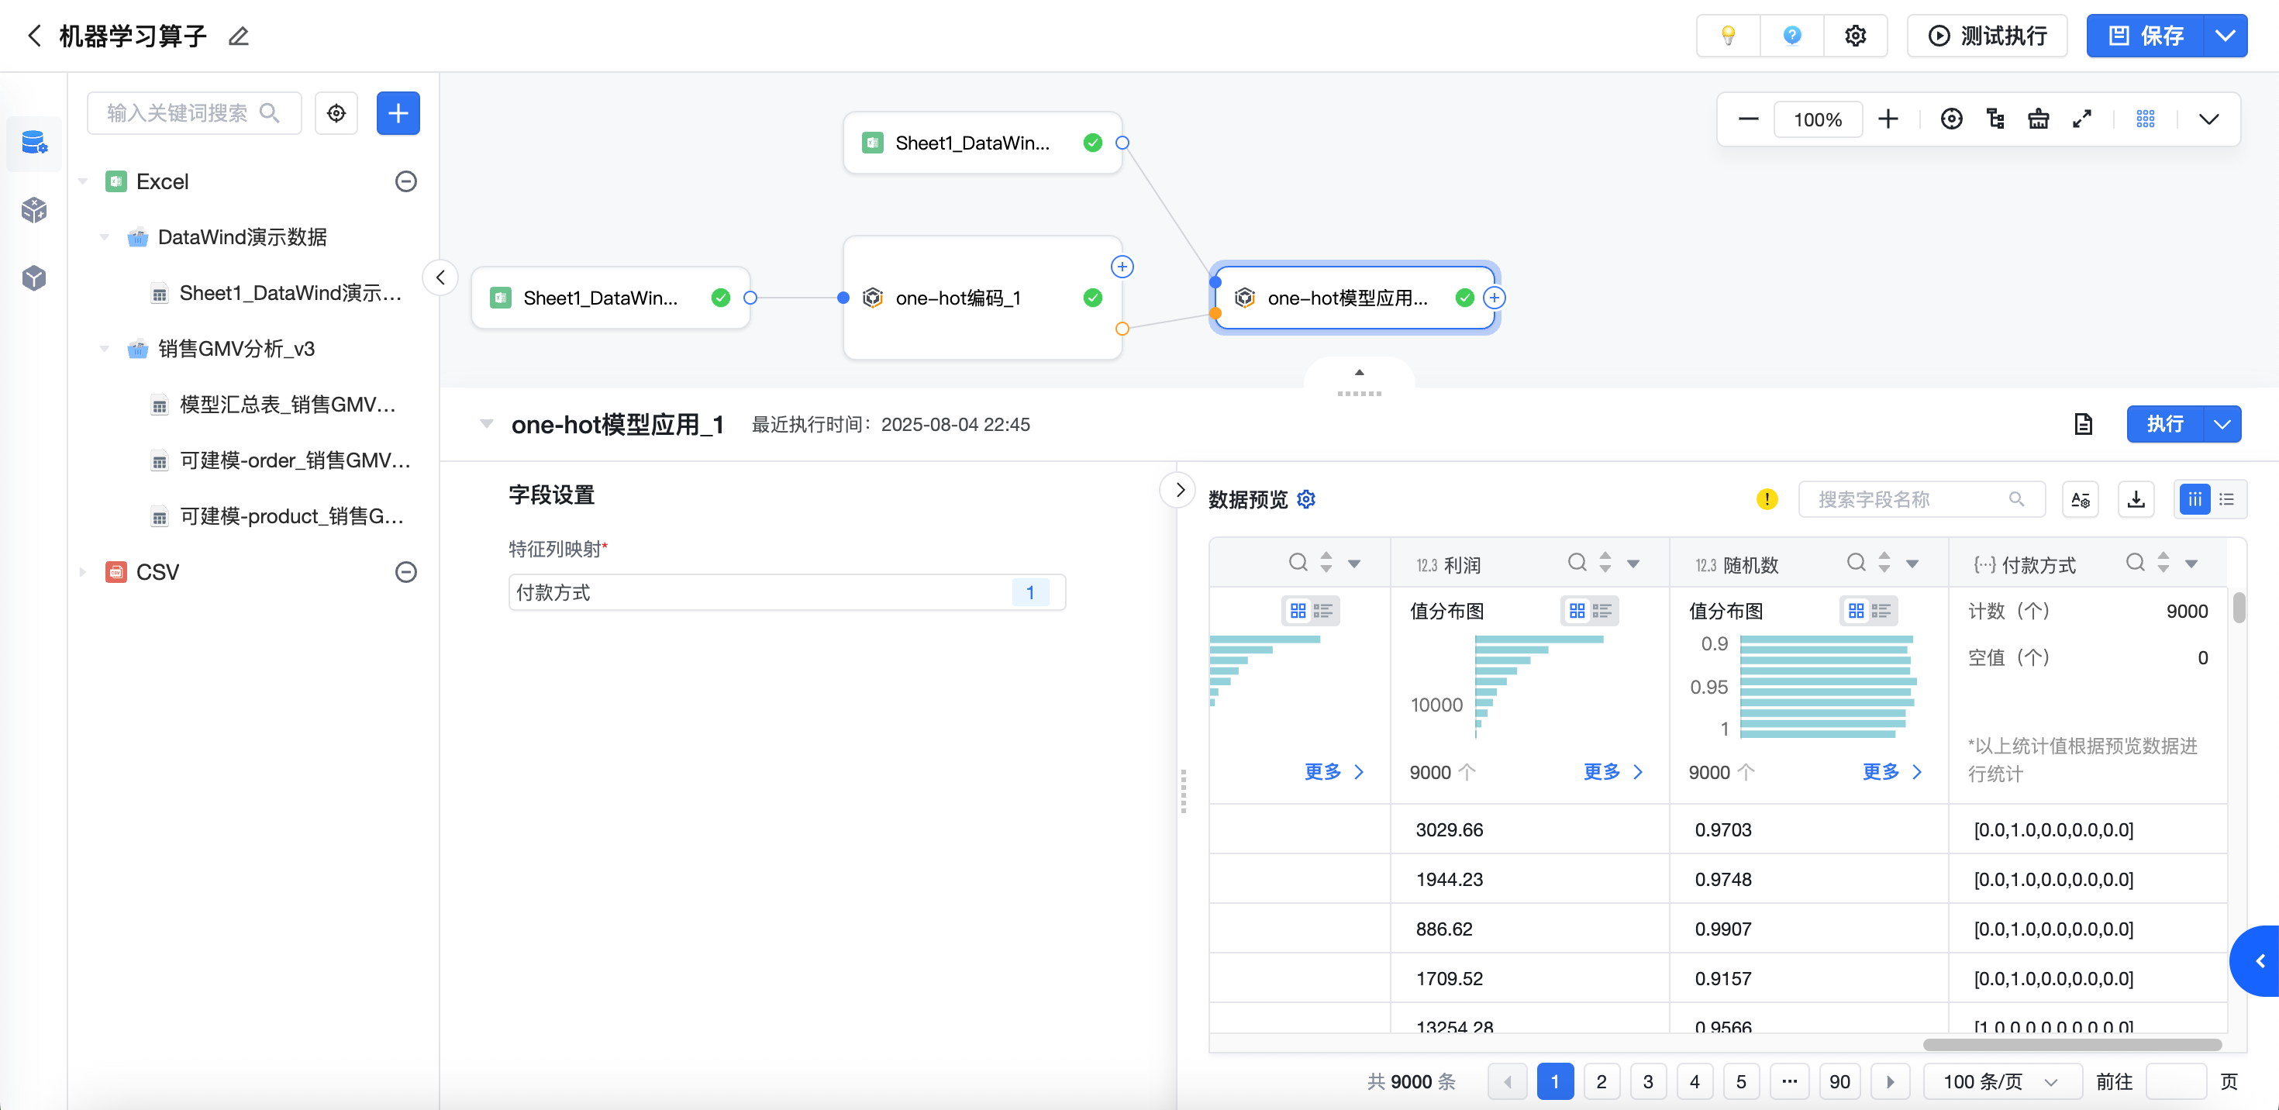2279x1110 pixels.
Task: Switch preview to list view
Action: 2227,500
